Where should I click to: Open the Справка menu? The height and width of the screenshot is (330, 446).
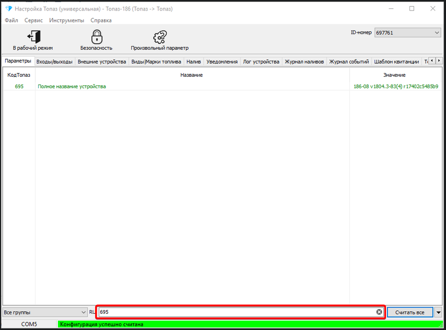pyautogui.click(x=101, y=20)
